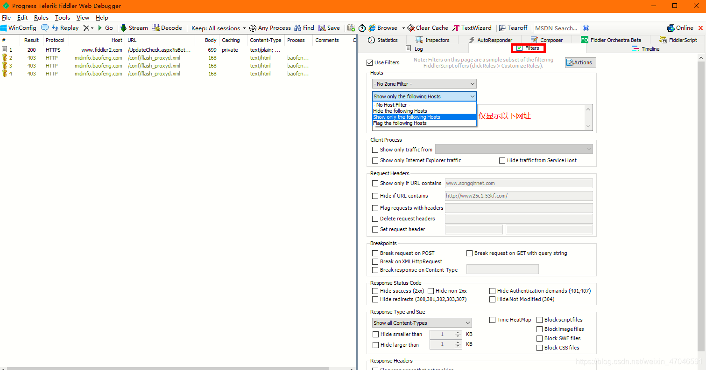Screen dimensions: 706x370
Task: Switch to the FiddlerScript tab
Action: (x=678, y=40)
